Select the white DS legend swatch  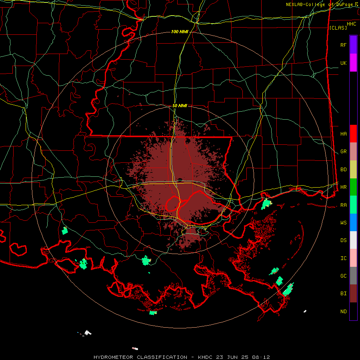tap(353, 240)
